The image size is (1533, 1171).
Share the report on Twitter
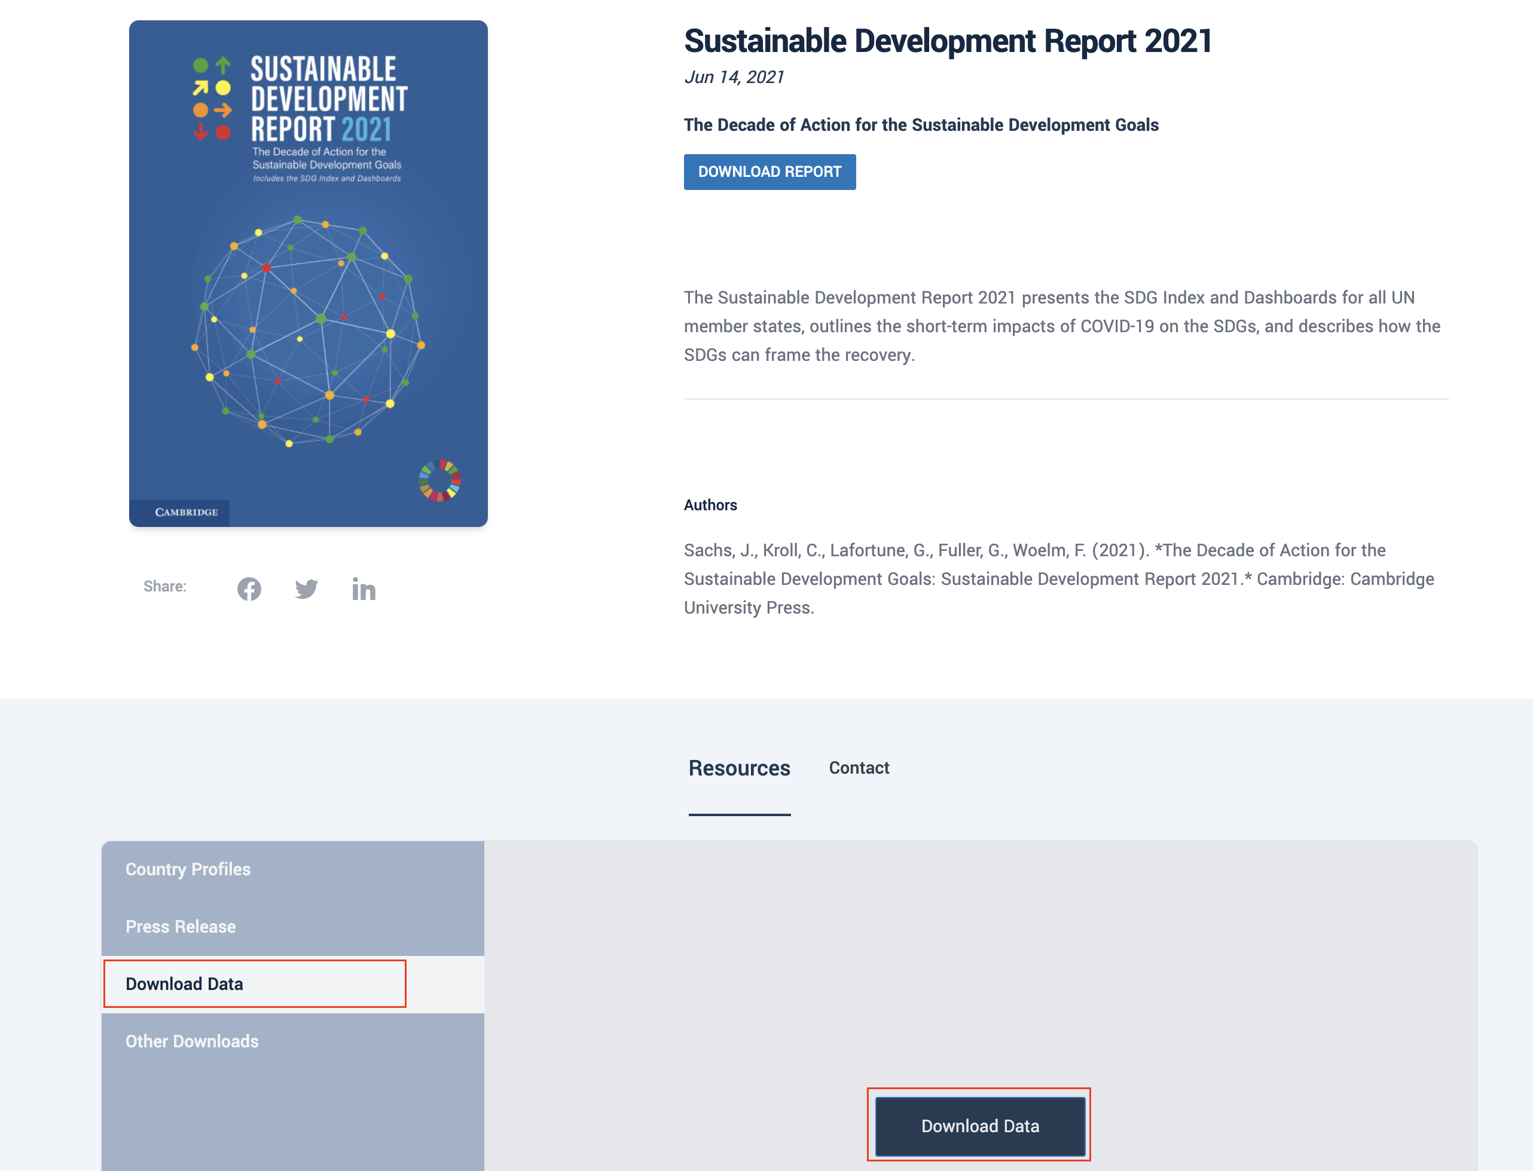(x=306, y=589)
